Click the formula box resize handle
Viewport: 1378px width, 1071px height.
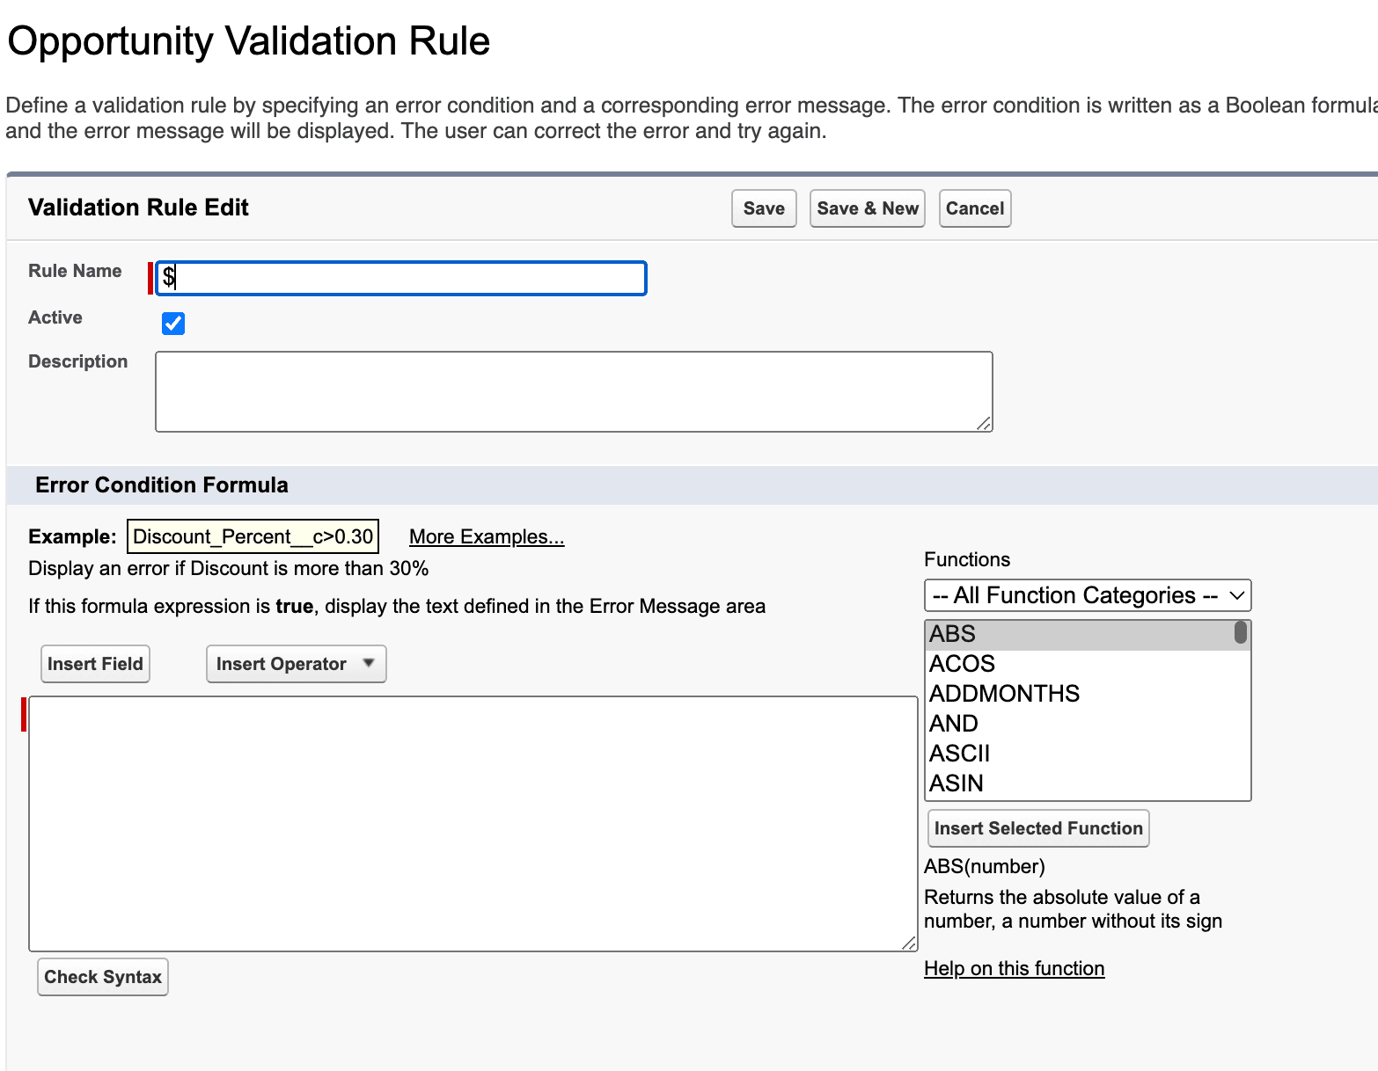pyautogui.click(x=909, y=943)
